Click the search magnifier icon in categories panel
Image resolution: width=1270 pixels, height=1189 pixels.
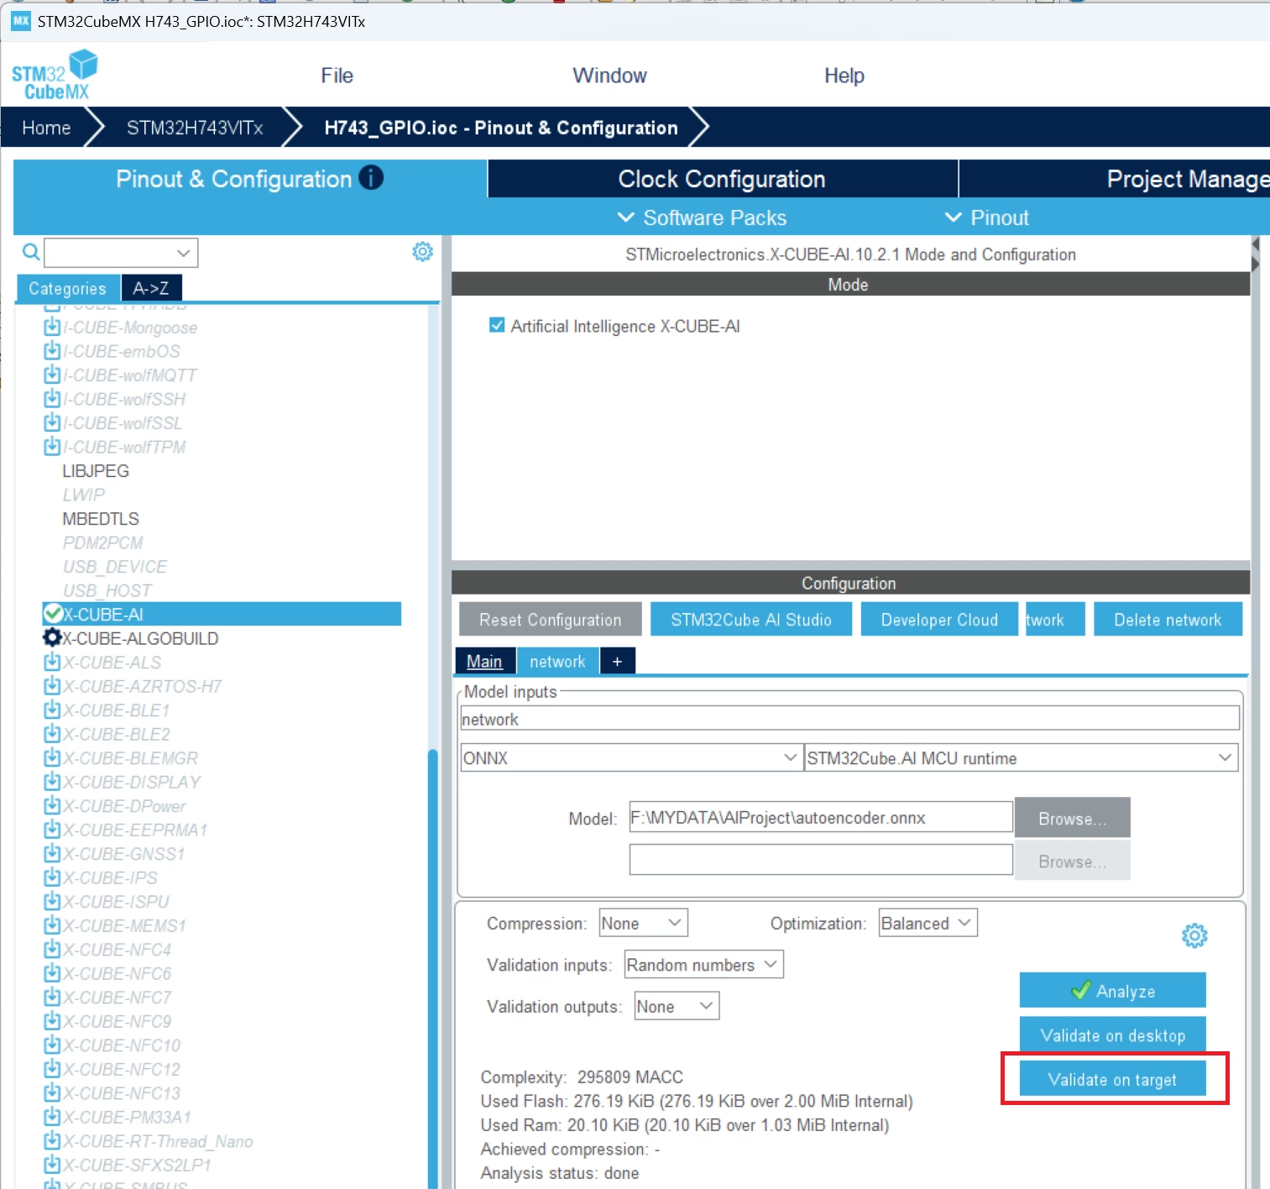31,252
